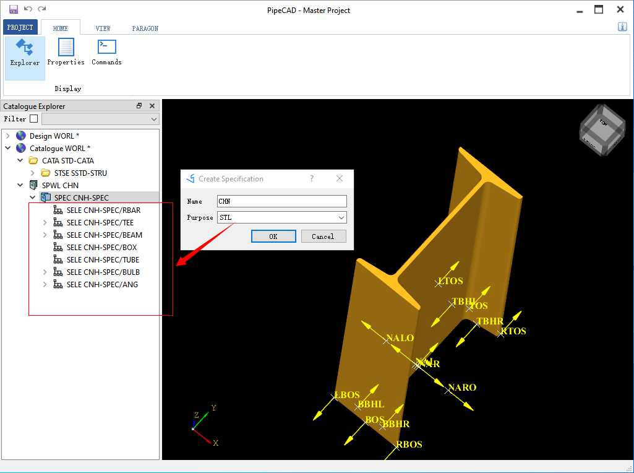Screen dimensions: 634x473
Task: Open the PROJECT tab
Action: (20, 27)
